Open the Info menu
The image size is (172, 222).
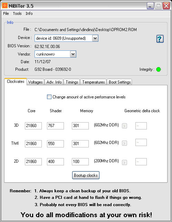coord(29,13)
